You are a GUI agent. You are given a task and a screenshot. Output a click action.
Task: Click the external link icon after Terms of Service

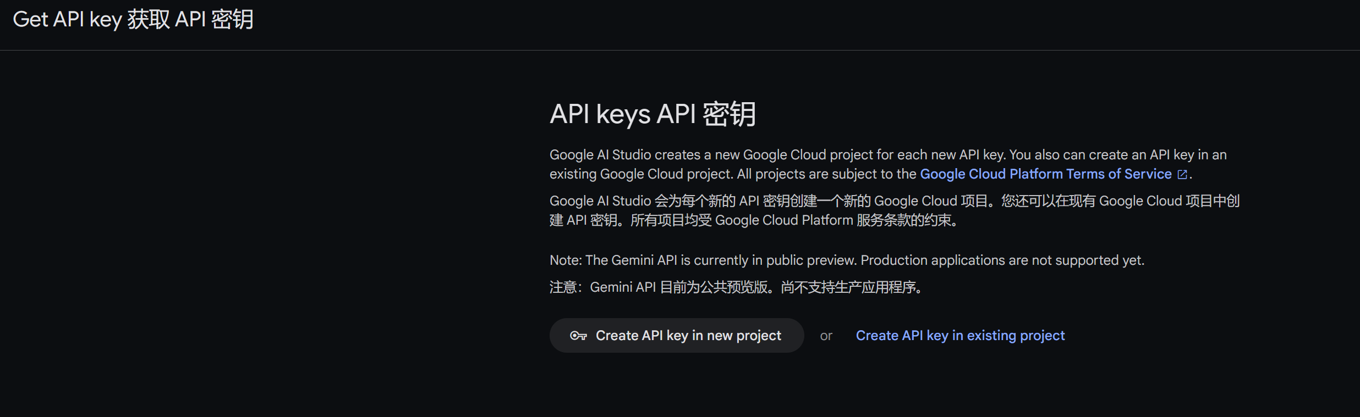click(1182, 175)
